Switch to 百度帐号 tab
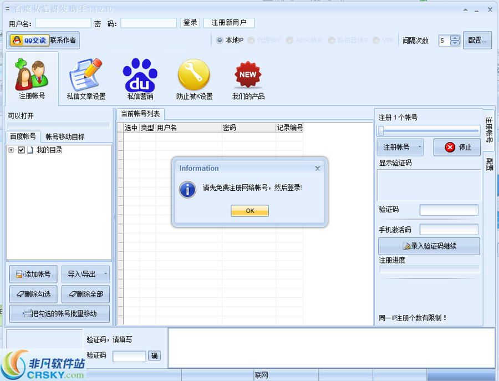 tap(23, 136)
